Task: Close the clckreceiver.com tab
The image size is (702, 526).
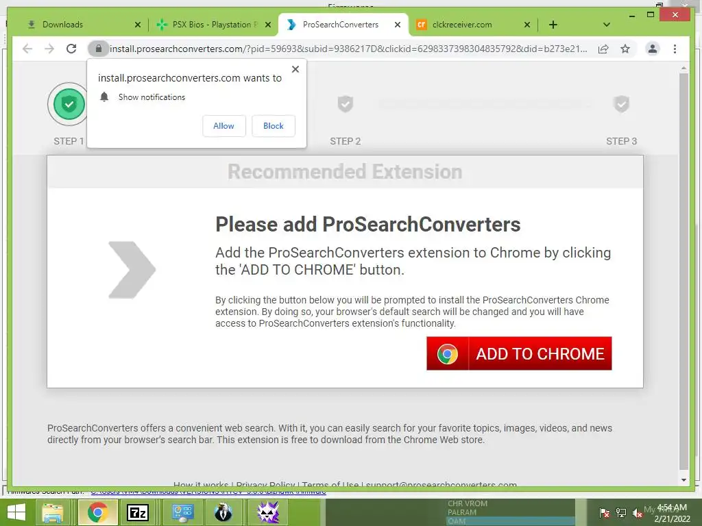Action: [527, 25]
